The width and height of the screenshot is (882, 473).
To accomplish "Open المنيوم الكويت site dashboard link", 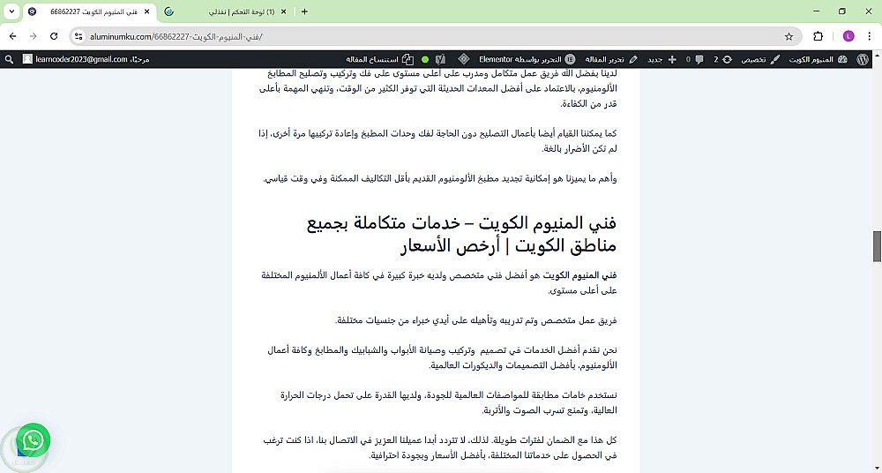I will (818, 59).
